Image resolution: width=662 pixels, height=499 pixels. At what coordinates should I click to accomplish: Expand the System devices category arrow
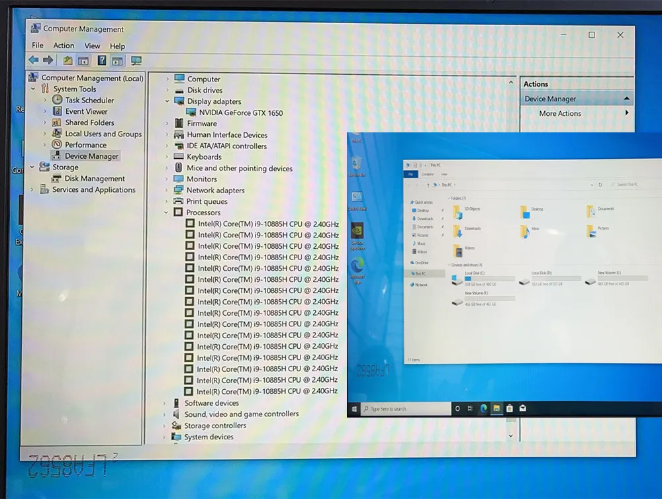click(164, 437)
